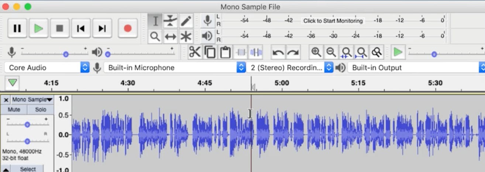Select the Time Shift tool

[170, 37]
